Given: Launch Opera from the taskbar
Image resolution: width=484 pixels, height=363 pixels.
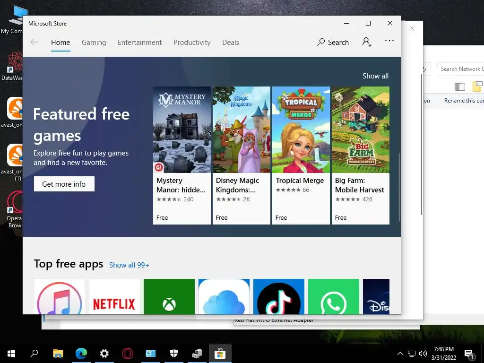Looking at the screenshot, I should point(128,354).
